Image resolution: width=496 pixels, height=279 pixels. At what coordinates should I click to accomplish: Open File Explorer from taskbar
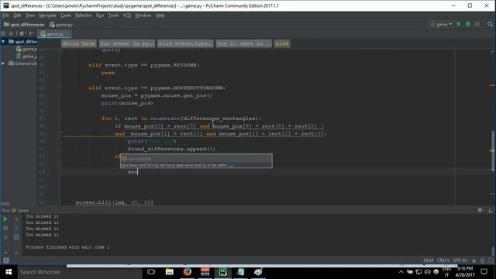coord(169,272)
